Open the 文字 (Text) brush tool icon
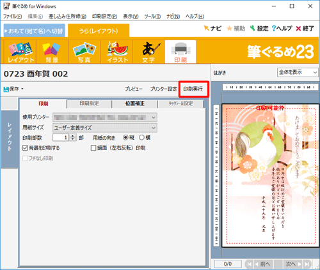The height and width of the screenshot is (270, 320). (x=148, y=52)
